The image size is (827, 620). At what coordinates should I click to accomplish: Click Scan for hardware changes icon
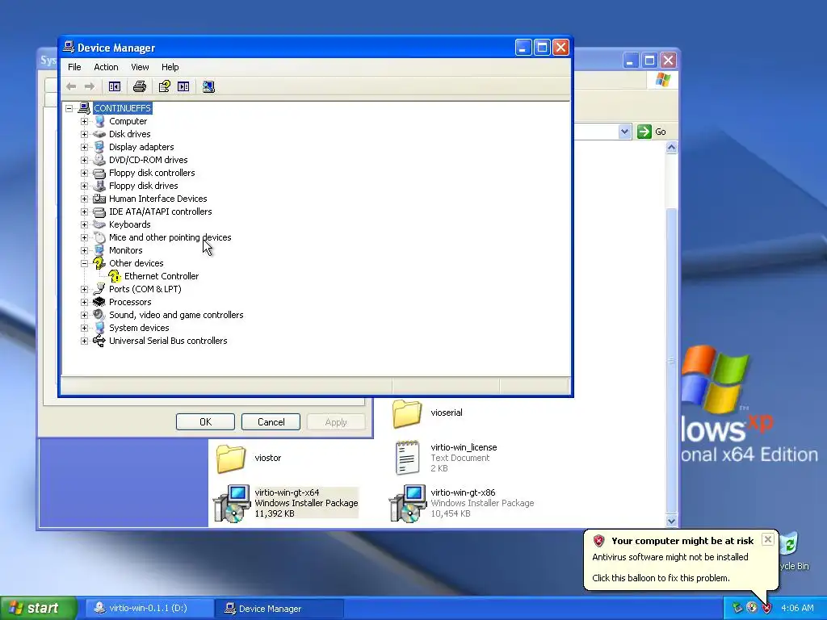point(208,86)
